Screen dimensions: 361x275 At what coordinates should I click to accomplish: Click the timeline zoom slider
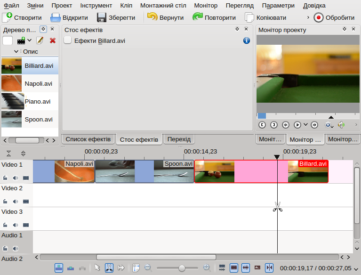click(182, 267)
